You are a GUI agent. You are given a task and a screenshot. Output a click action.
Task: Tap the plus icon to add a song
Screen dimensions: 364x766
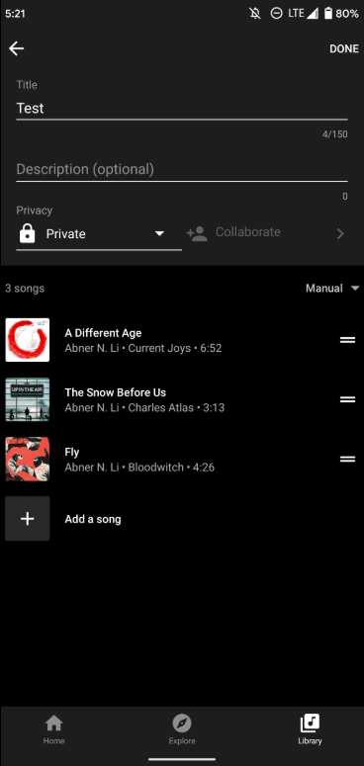(28, 519)
